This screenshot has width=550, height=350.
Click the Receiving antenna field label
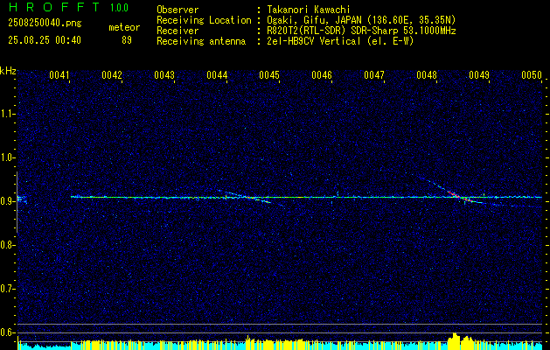[x=201, y=41]
